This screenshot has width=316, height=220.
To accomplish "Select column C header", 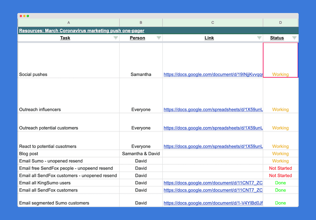I will pyautogui.click(x=213, y=23).
